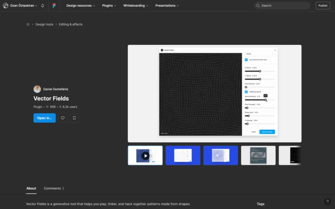Click Save to Figma button in preview
Image resolution: width=335 pixels, height=209 pixels.
tap(267, 132)
